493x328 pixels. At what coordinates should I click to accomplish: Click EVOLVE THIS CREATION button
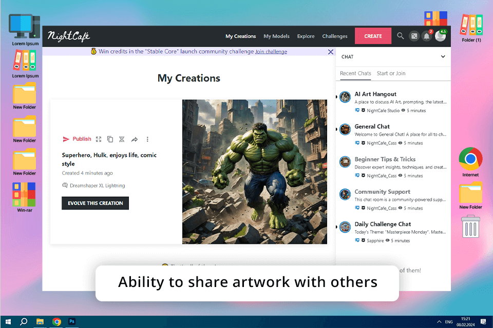pos(96,203)
